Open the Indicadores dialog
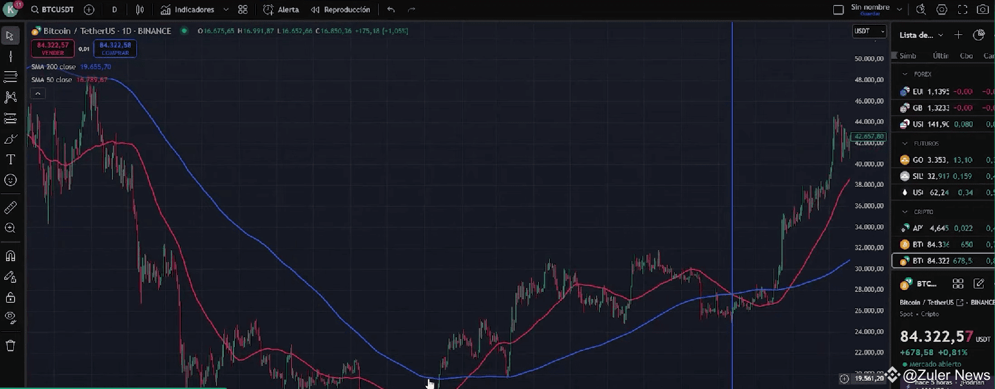The height and width of the screenshot is (389, 995). 188,10
